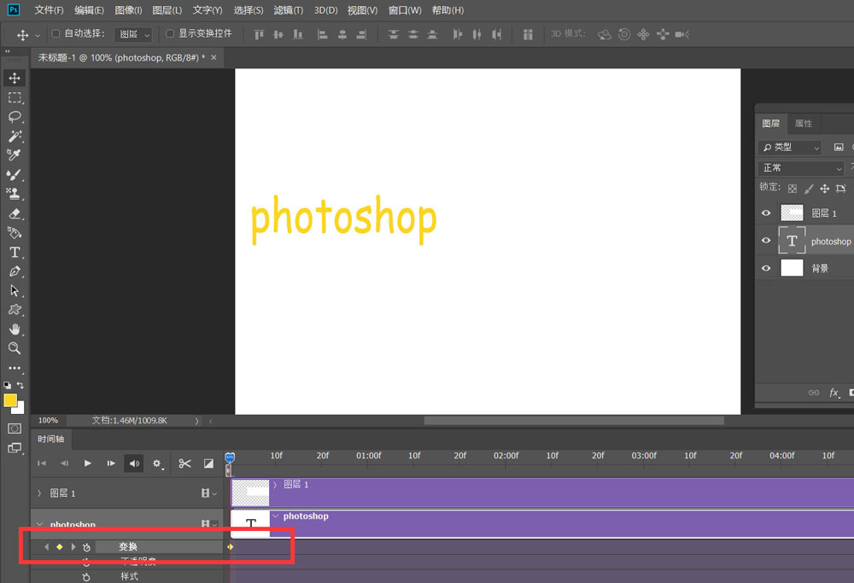Click the scissors split-at-playhead icon

coord(184,463)
